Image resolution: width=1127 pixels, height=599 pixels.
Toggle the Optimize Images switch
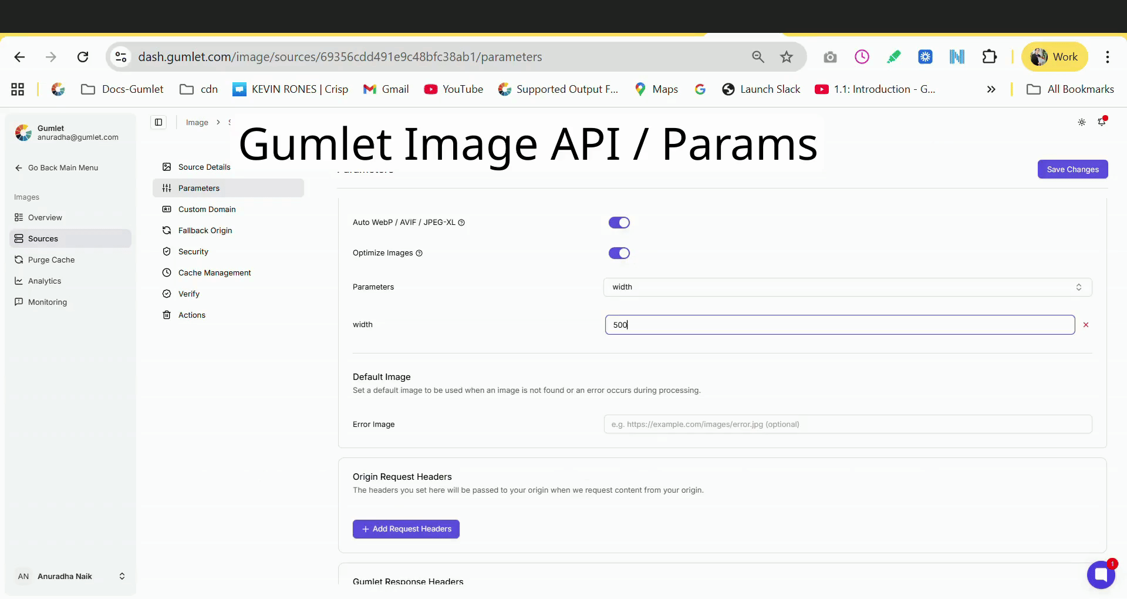619,253
